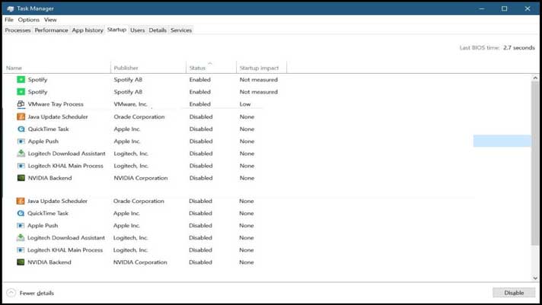542x305 pixels.
Task: Click the upper NVIDIA Backend icon
Action: click(21, 178)
